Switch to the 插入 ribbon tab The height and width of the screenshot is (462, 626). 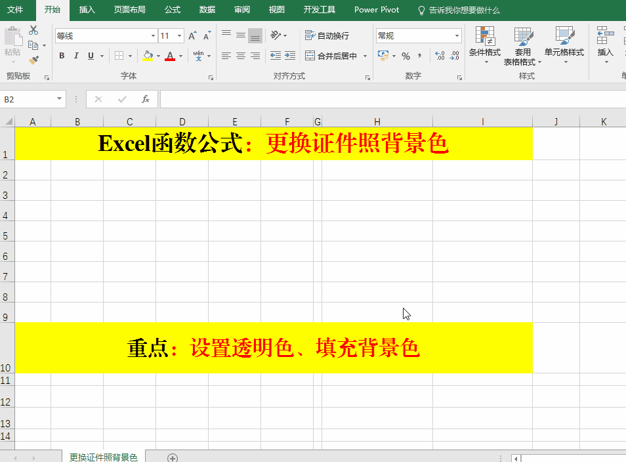(x=87, y=10)
